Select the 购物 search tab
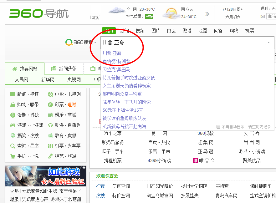The image size is (276, 203). pos(234,31)
